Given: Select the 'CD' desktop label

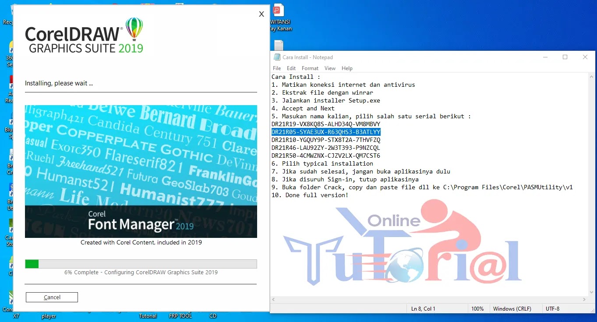Looking at the screenshot, I should (213, 316).
